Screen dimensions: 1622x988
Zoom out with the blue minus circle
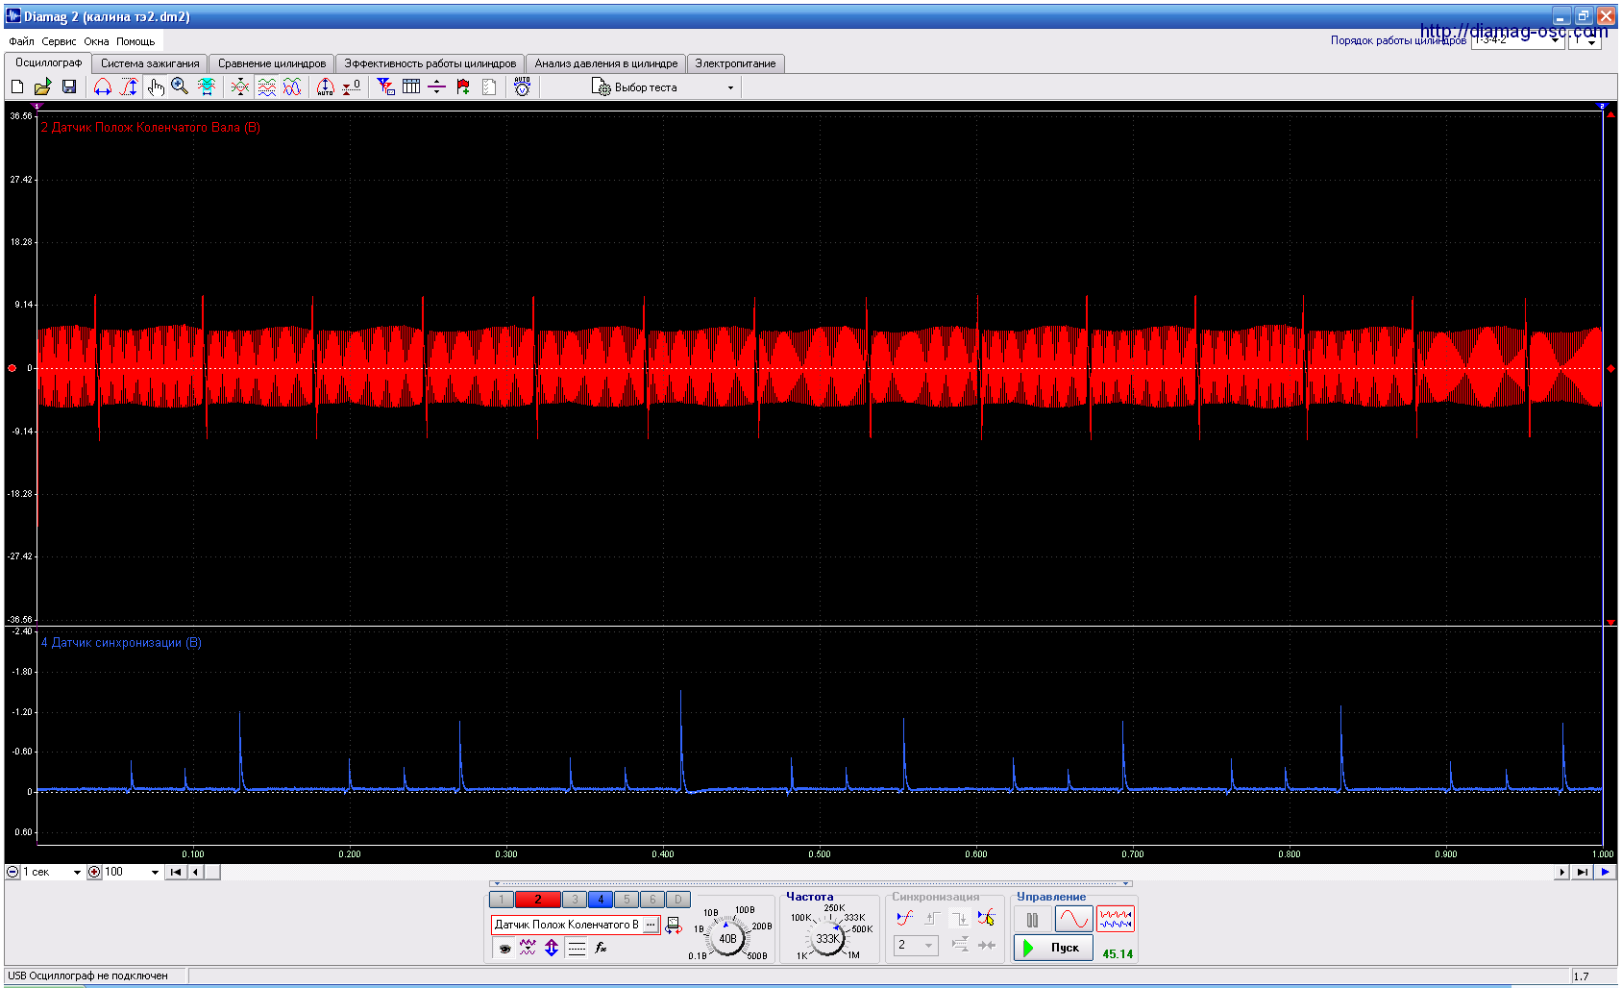tap(13, 873)
